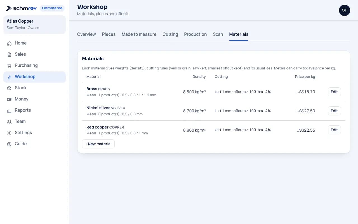Open the Production tab
Image resolution: width=358 pixels, height=224 pixels.
(x=195, y=34)
